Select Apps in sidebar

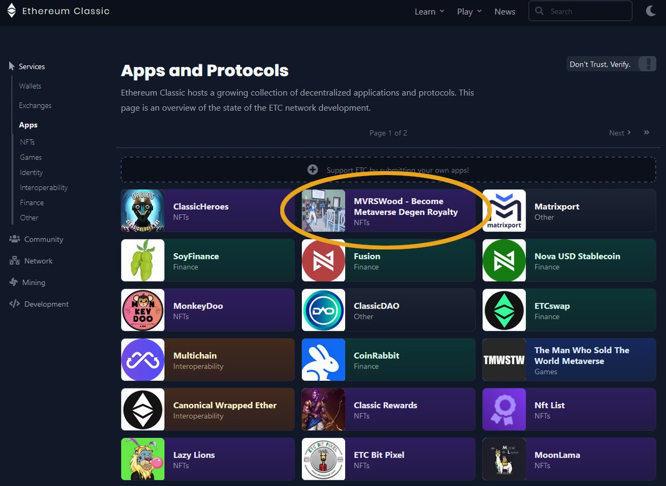coord(28,125)
